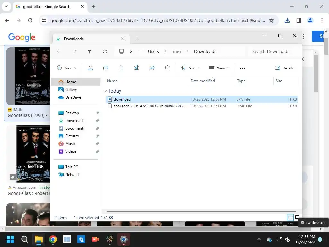Open the View dropdown
This screenshot has height=247, width=329.
219,68
